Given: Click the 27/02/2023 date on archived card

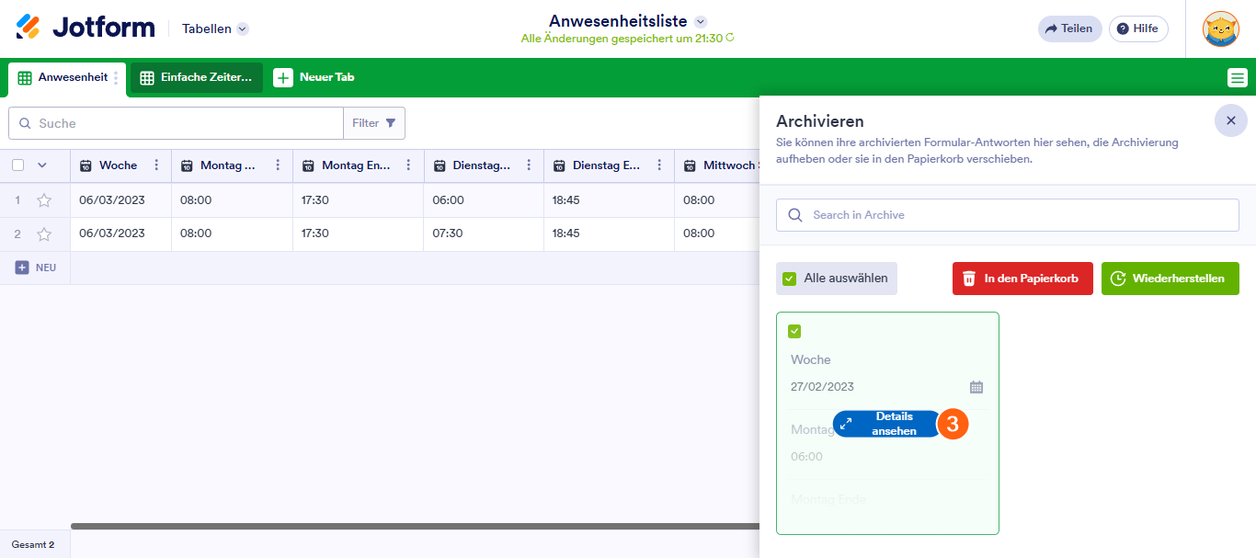Looking at the screenshot, I should pyautogui.click(x=823, y=387).
